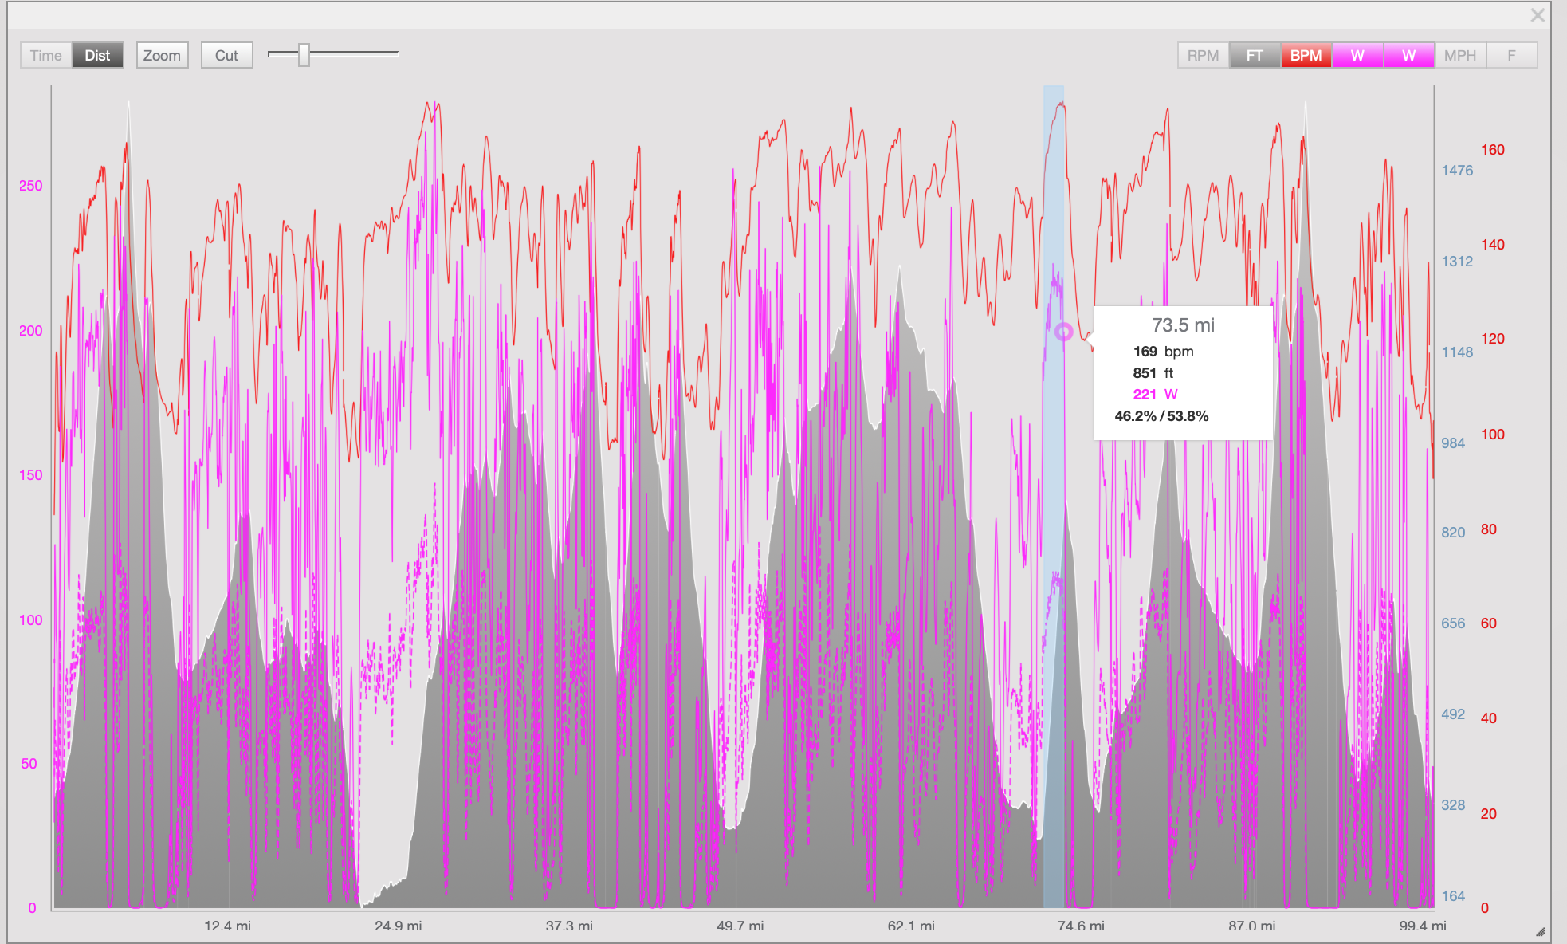Switch x-axis to Time mode
Image resolution: width=1567 pixels, height=944 pixels.
point(45,55)
